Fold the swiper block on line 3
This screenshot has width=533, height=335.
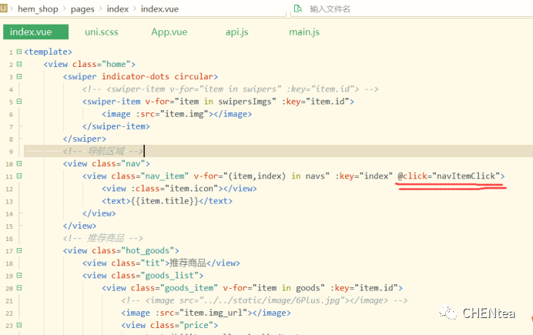18,76
